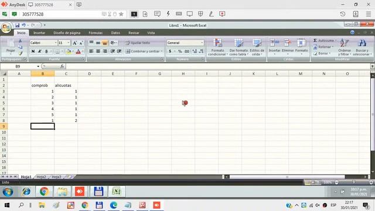Click Ajustar texto button
The width and height of the screenshot is (375, 211).
(138, 43)
